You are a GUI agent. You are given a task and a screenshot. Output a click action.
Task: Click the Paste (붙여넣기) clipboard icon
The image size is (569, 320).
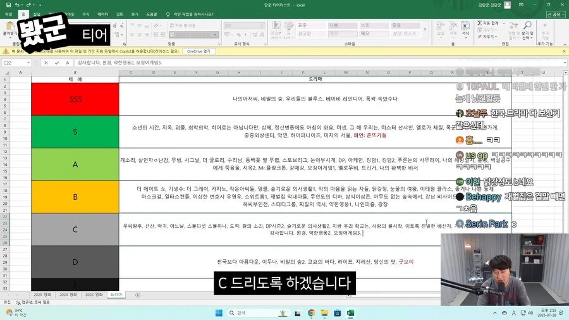tap(9, 27)
